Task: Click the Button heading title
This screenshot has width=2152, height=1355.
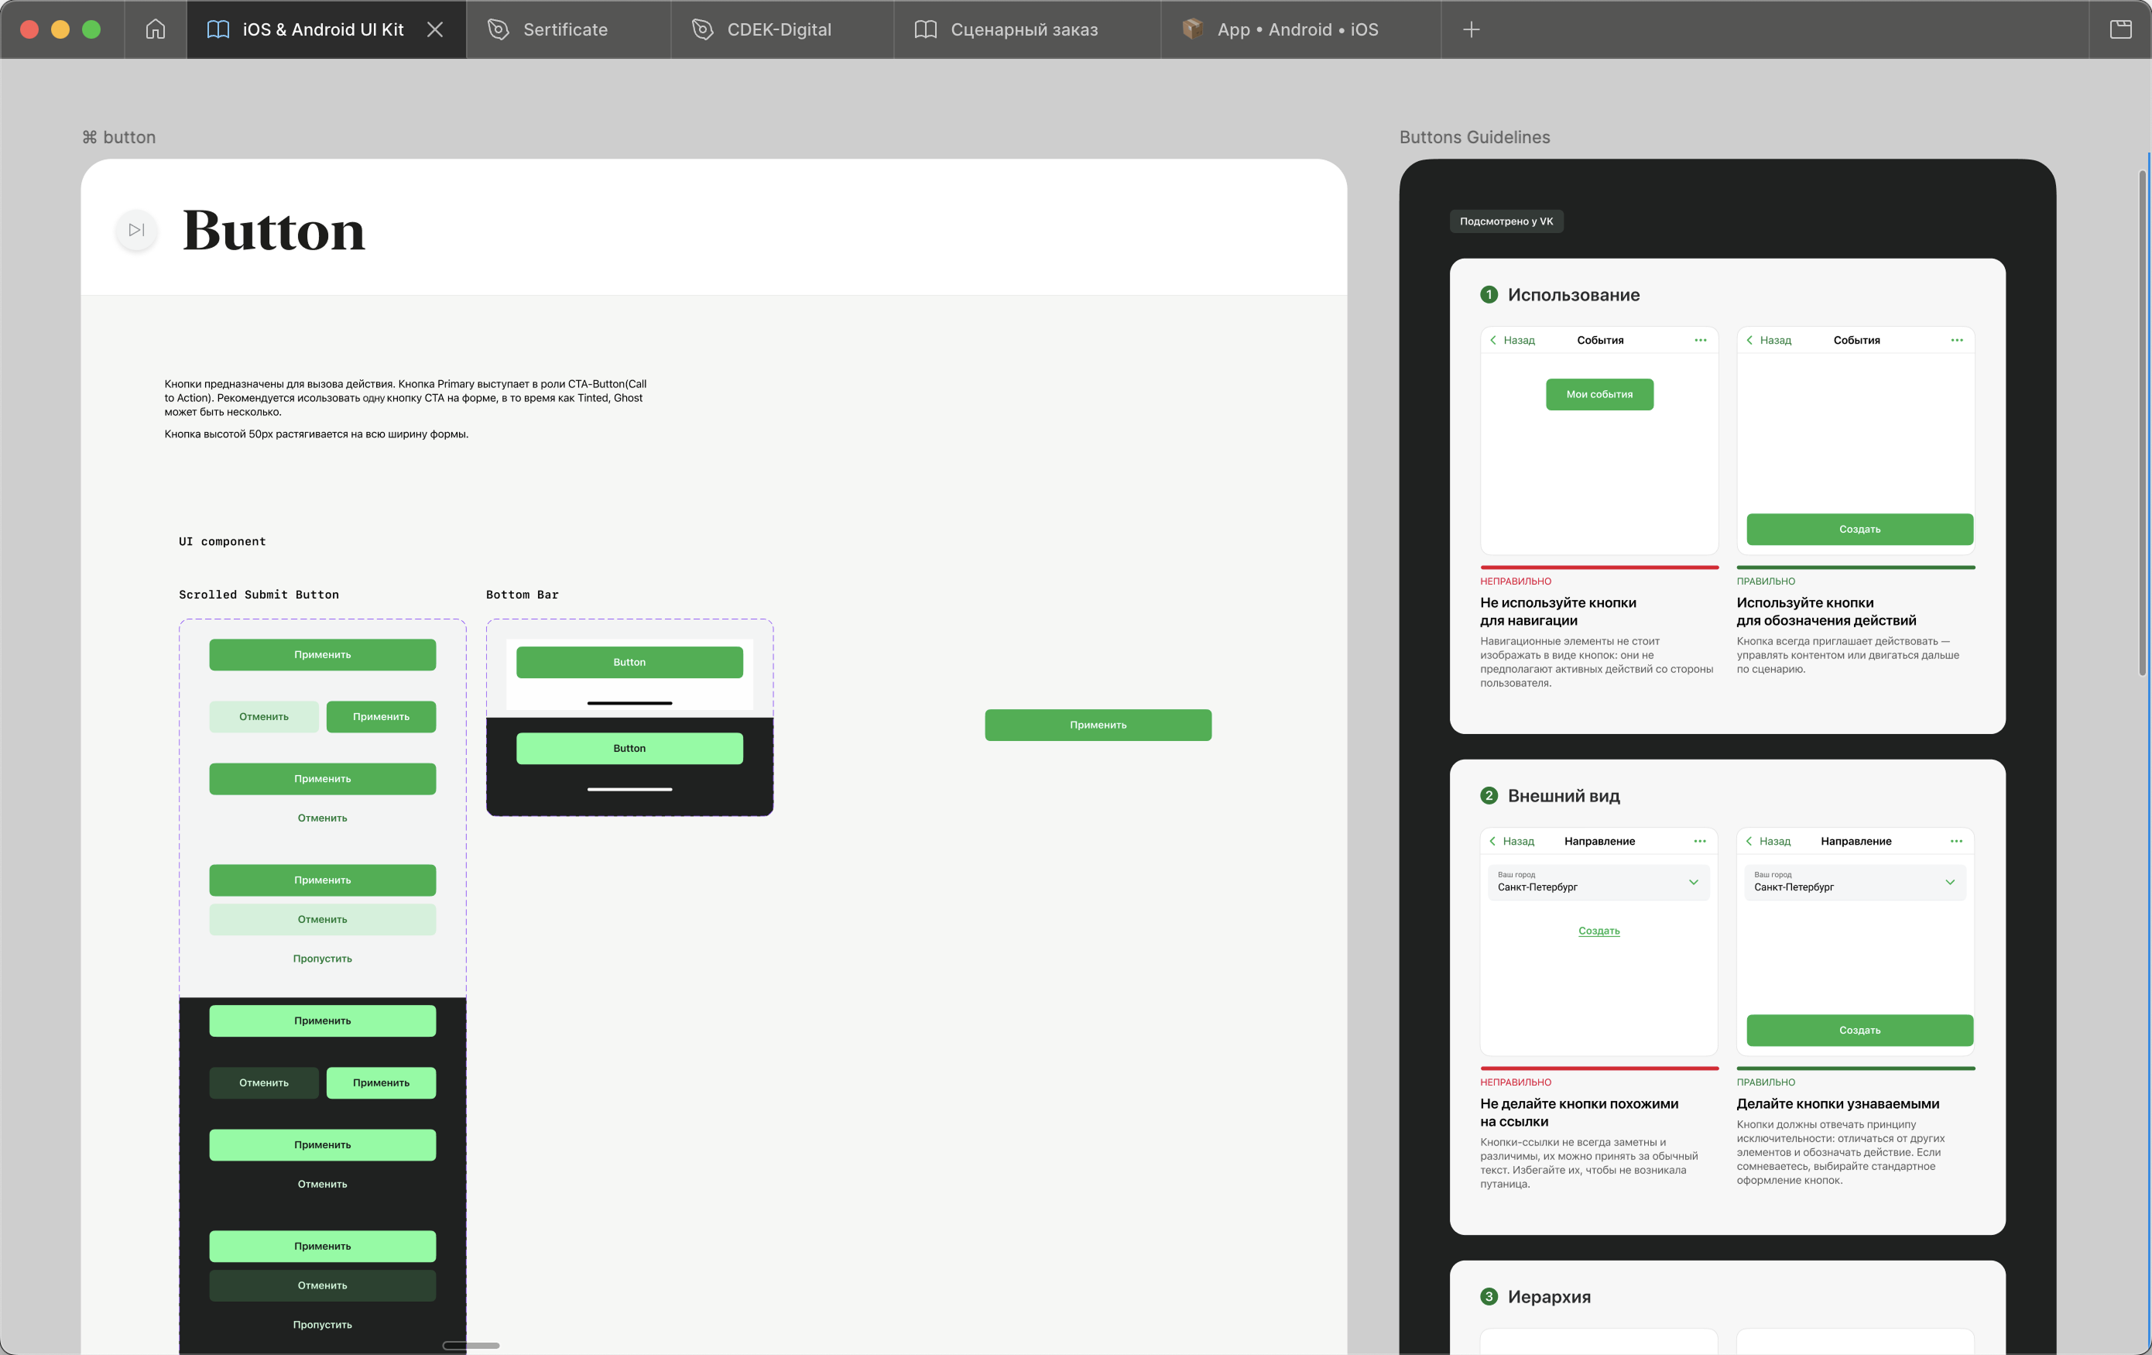Action: 273,231
